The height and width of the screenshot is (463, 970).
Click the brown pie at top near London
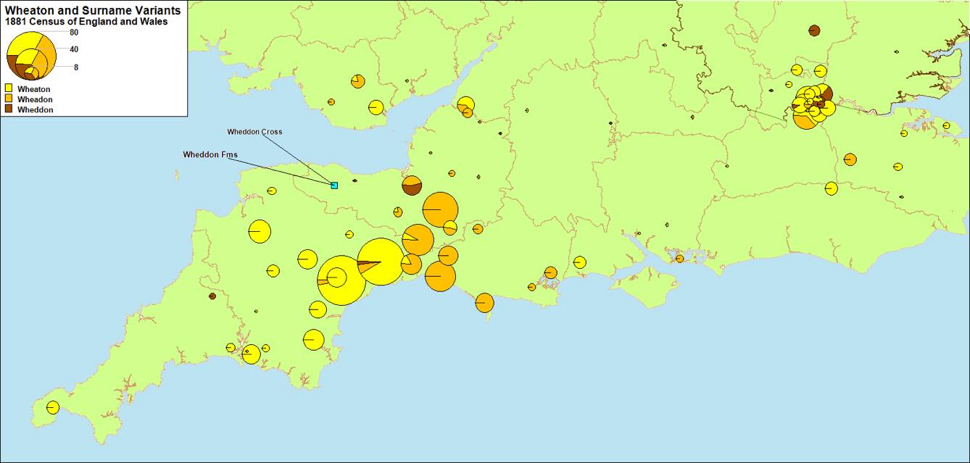tap(814, 30)
